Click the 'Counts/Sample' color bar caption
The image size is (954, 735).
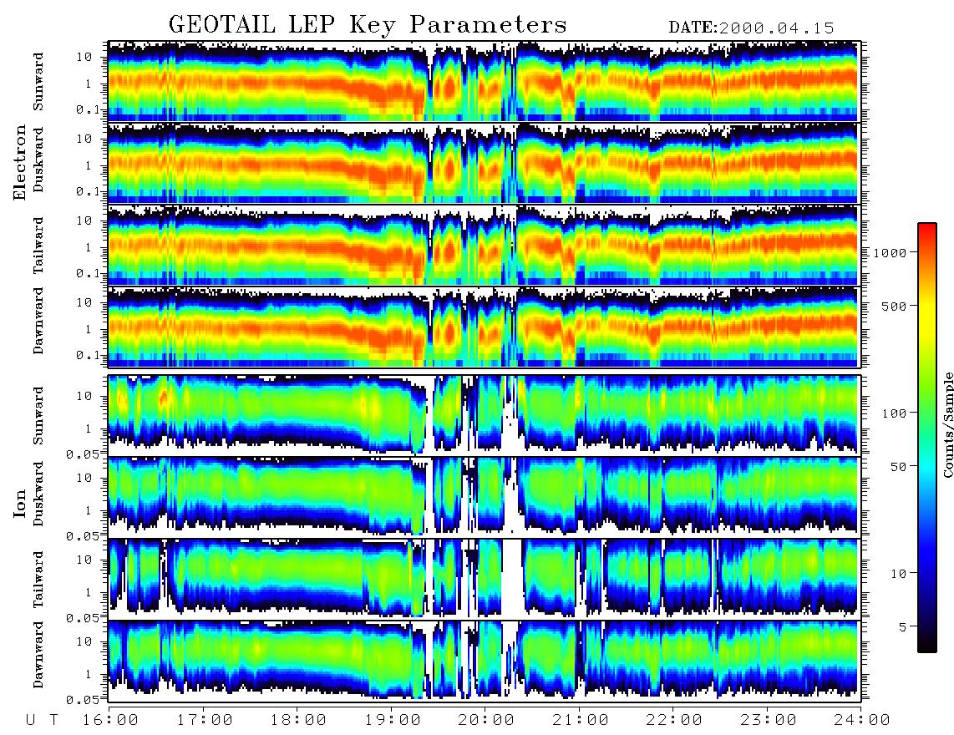[947, 425]
